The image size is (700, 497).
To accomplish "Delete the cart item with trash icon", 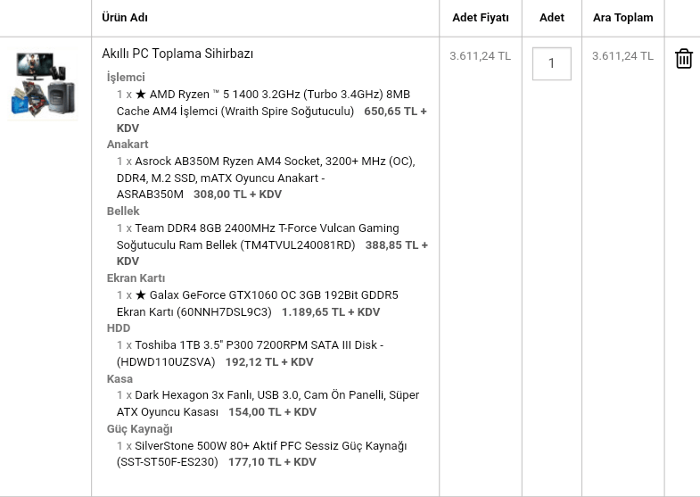I will tap(683, 59).
